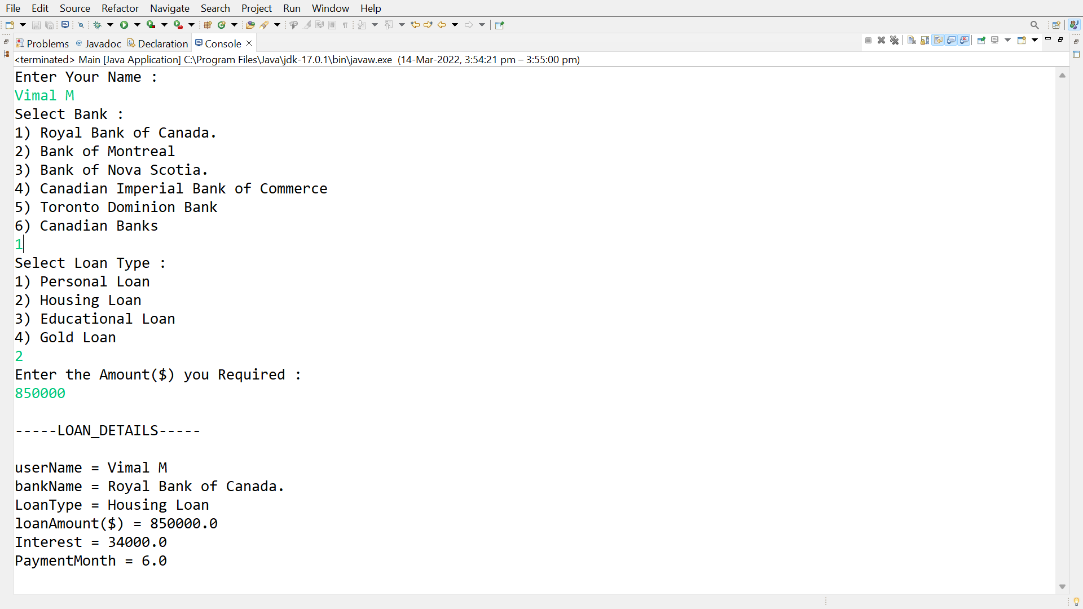Click the Debug bug icon

click(x=97, y=25)
